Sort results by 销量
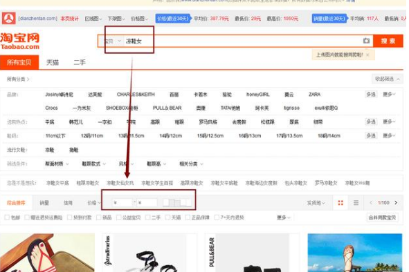This screenshot has width=409, height=272. point(44,203)
